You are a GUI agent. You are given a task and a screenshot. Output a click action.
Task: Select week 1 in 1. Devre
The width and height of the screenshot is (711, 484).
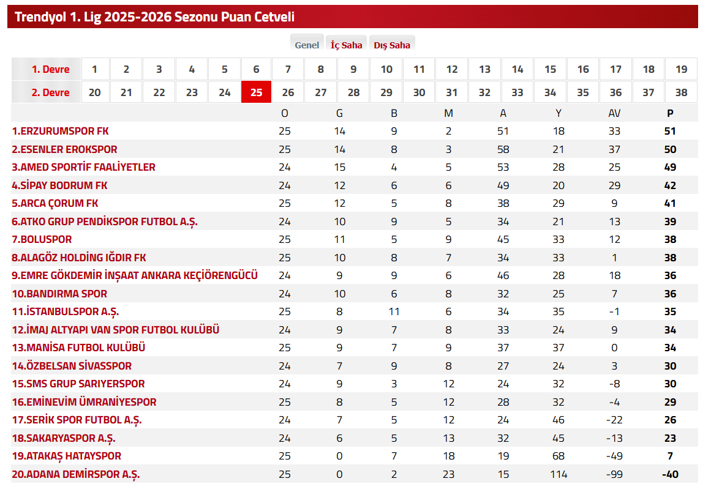tap(94, 69)
